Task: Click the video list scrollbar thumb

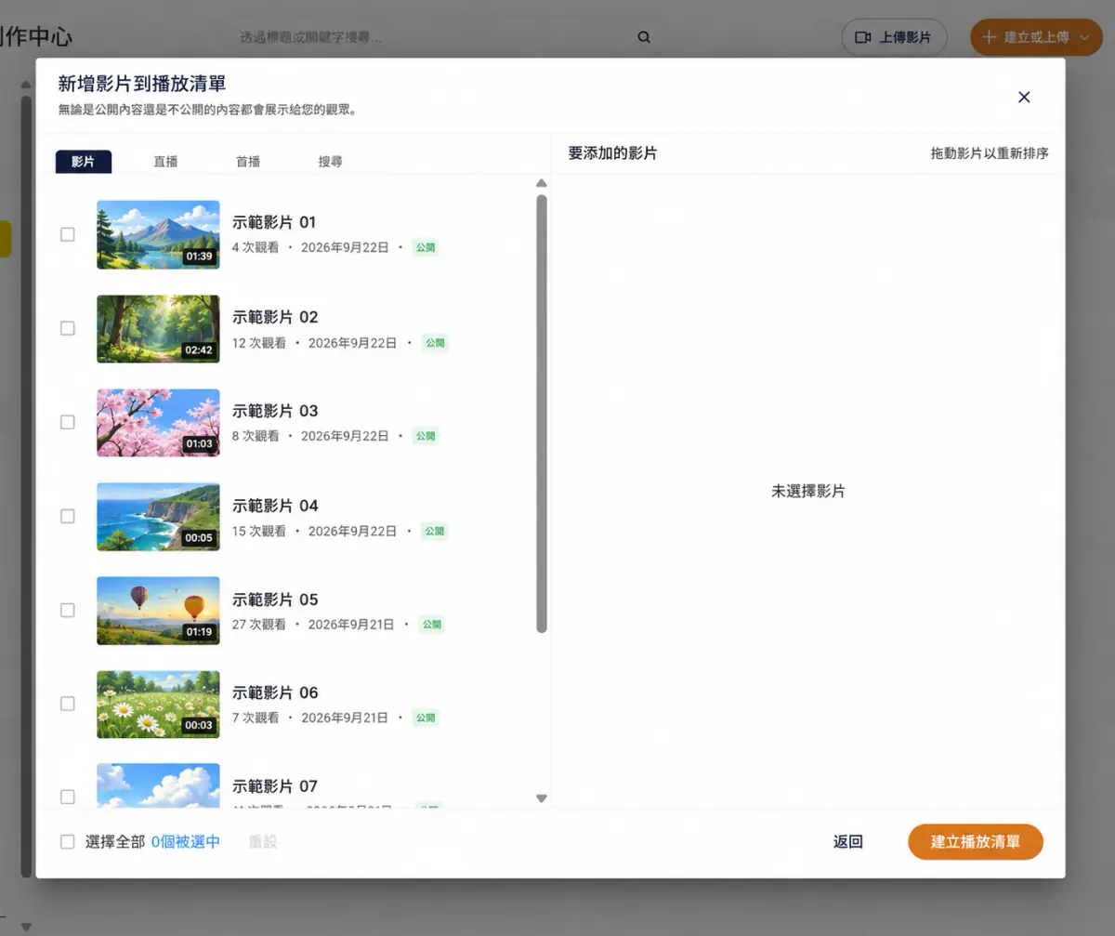Action: pyautogui.click(x=542, y=414)
